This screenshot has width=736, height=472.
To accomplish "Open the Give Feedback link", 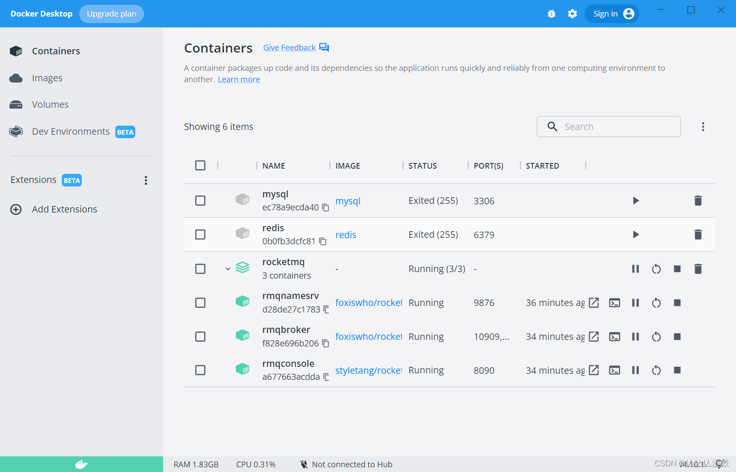I will 289,47.
